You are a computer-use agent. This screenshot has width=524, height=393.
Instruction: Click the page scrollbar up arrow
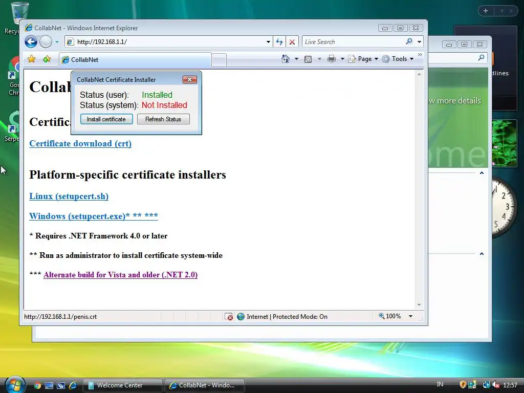419,74
